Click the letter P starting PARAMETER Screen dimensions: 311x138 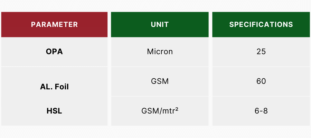pyautogui.click(x=33, y=24)
